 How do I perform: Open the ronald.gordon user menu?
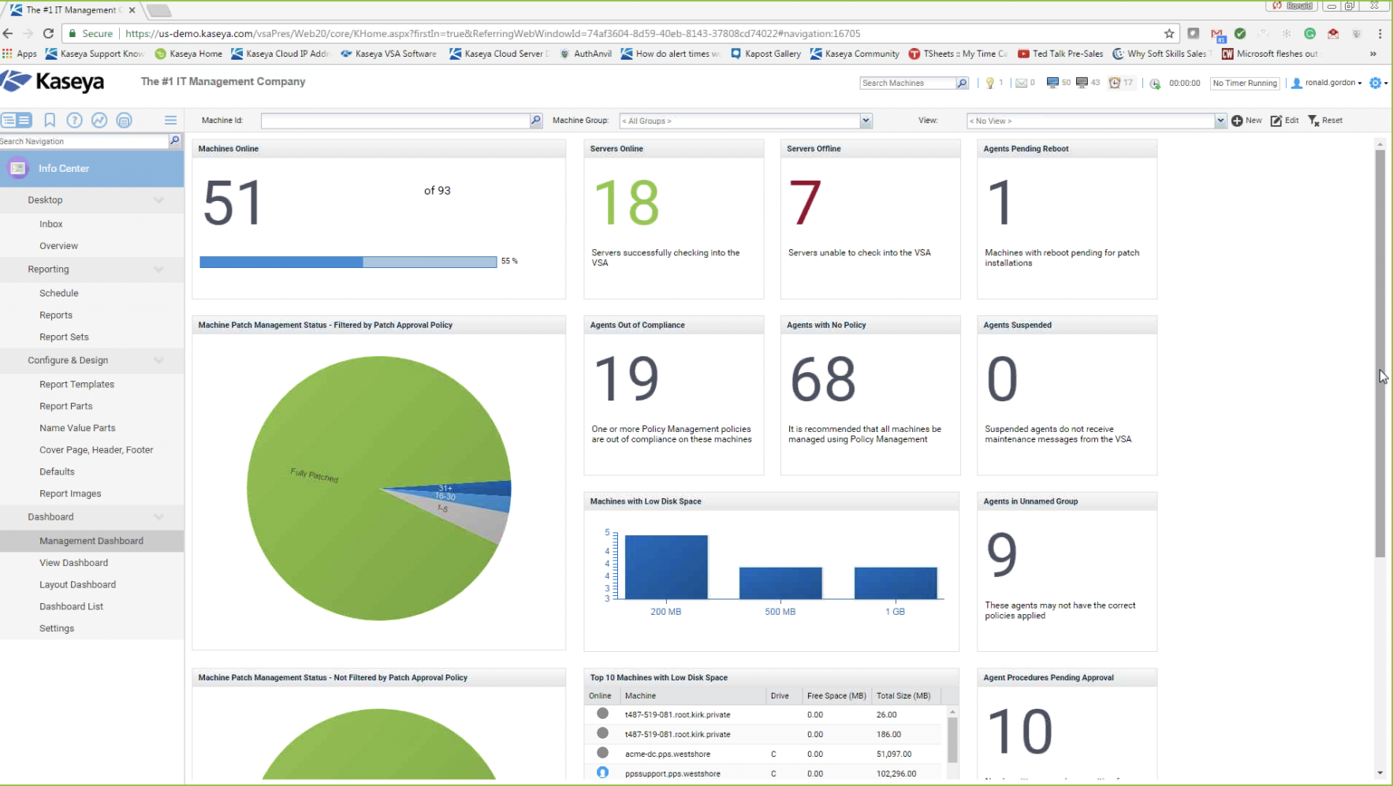coord(1326,83)
